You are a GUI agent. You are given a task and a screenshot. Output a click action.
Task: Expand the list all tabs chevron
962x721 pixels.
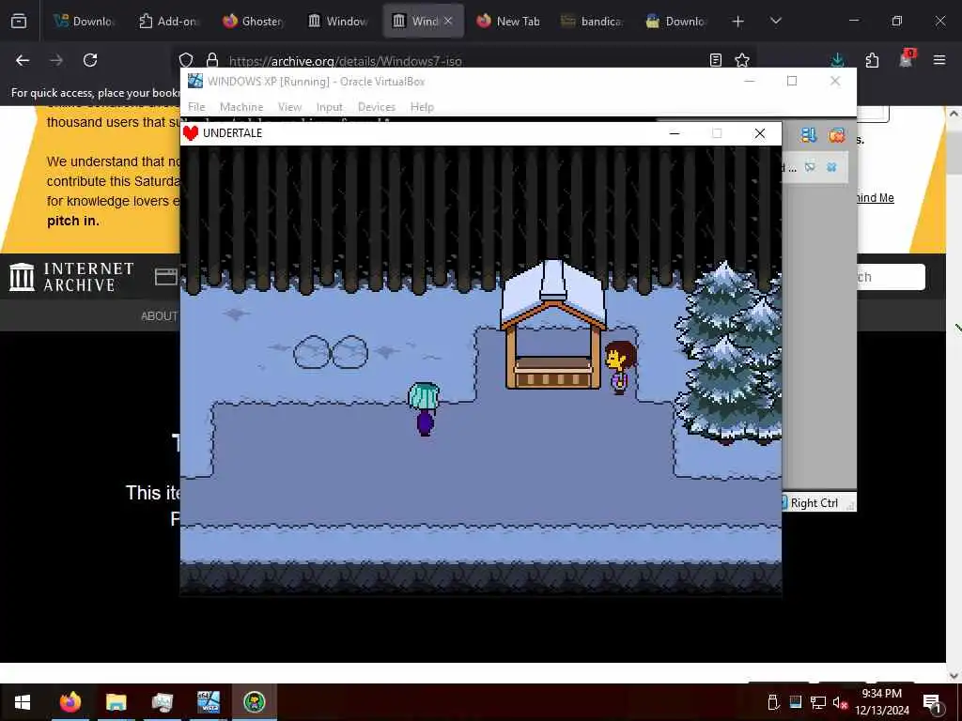tap(775, 21)
